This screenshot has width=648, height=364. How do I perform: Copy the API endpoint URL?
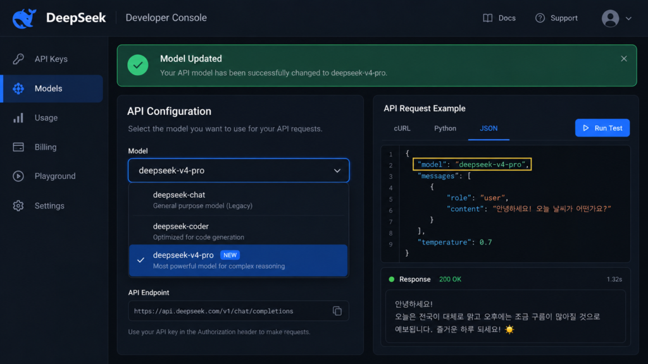tap(337, 311)
